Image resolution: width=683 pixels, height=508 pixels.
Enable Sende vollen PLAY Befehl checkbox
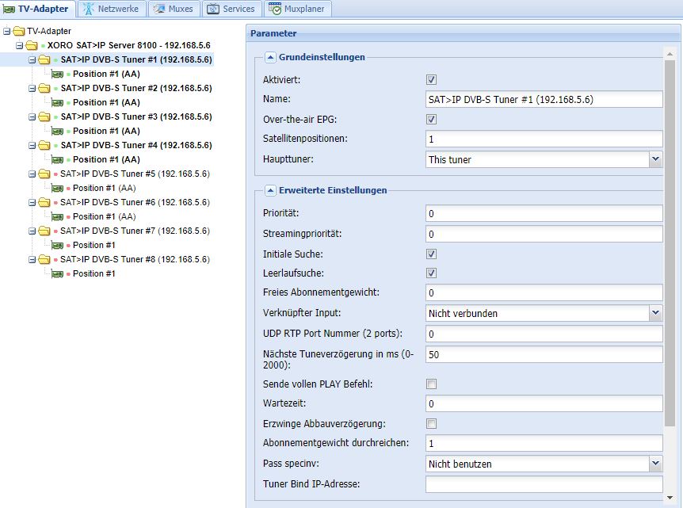pyautogui.click(x=431, y=384)
